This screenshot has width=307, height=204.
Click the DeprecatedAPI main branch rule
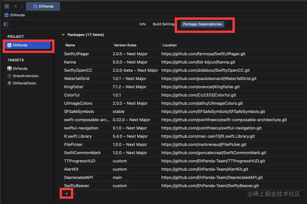[x=117, y=177]
